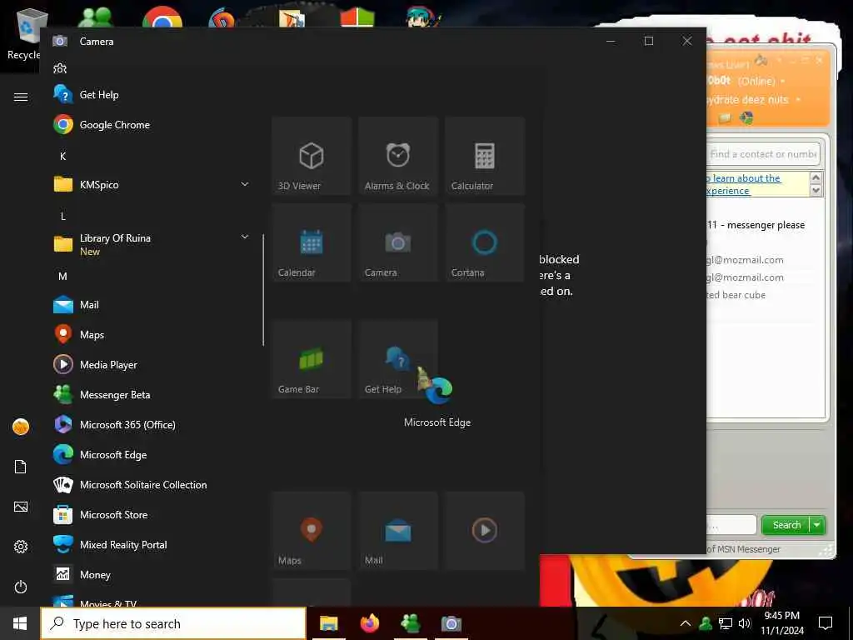
Task: Open the Media Player tile
Action: [485, 531]
